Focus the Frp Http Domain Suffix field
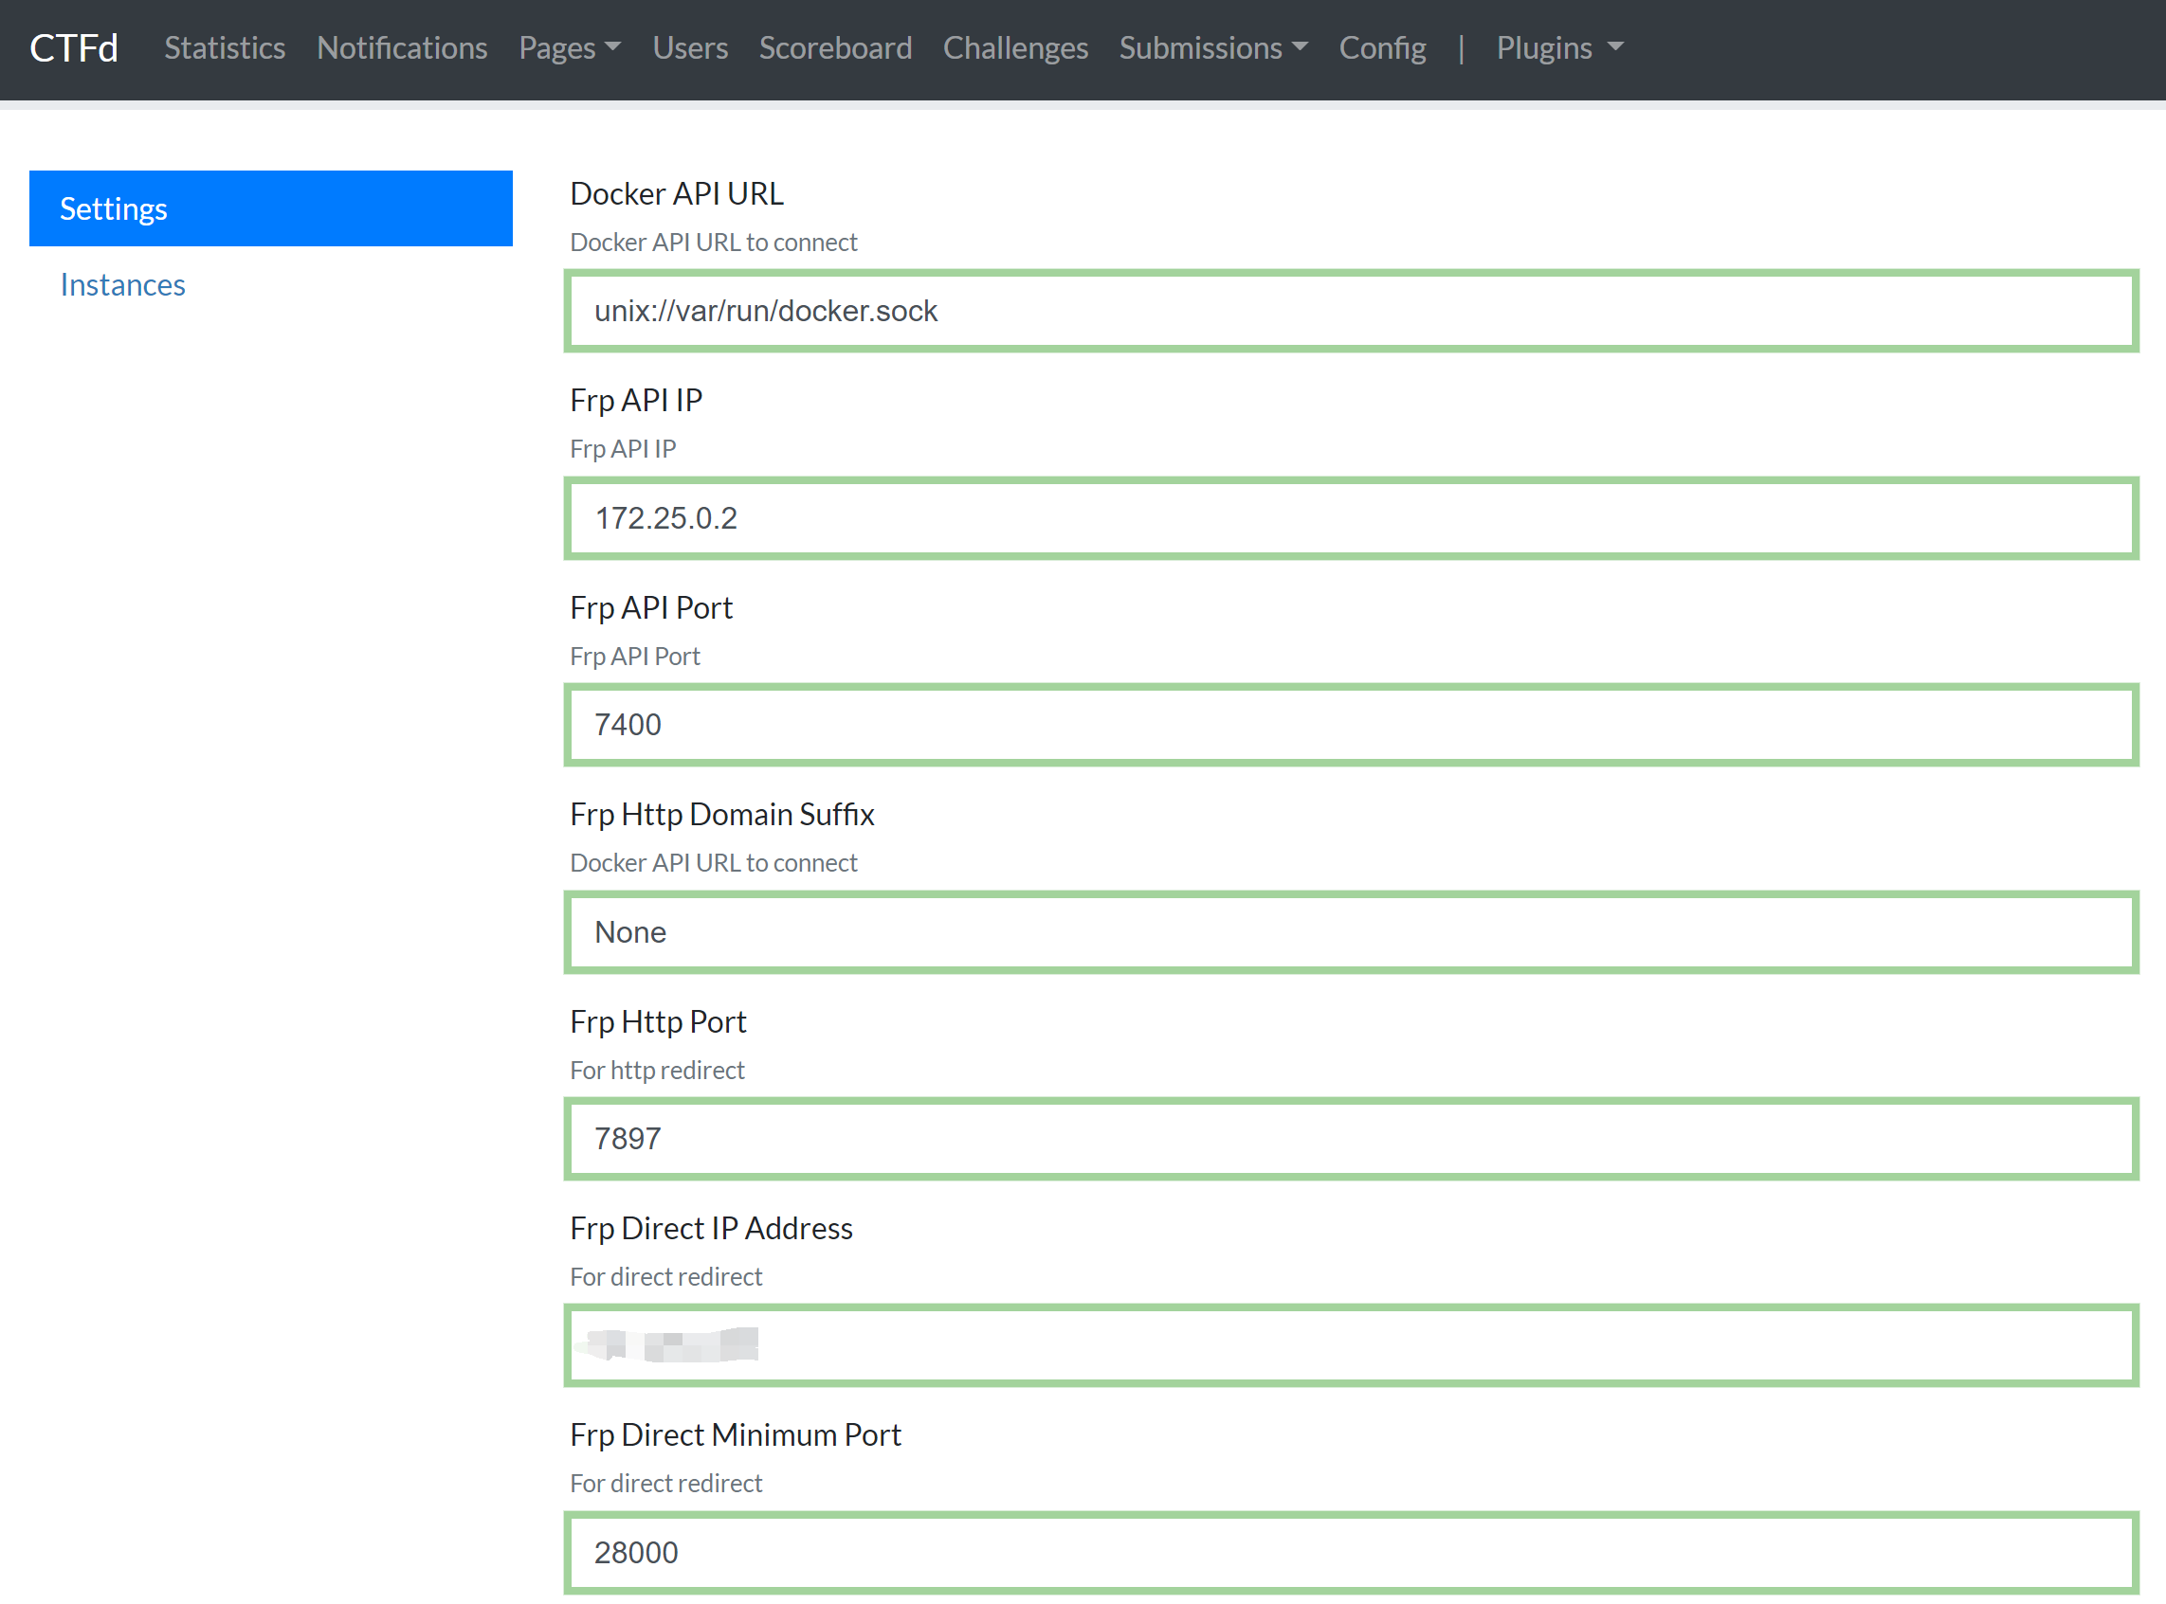 coord(1350,932)
